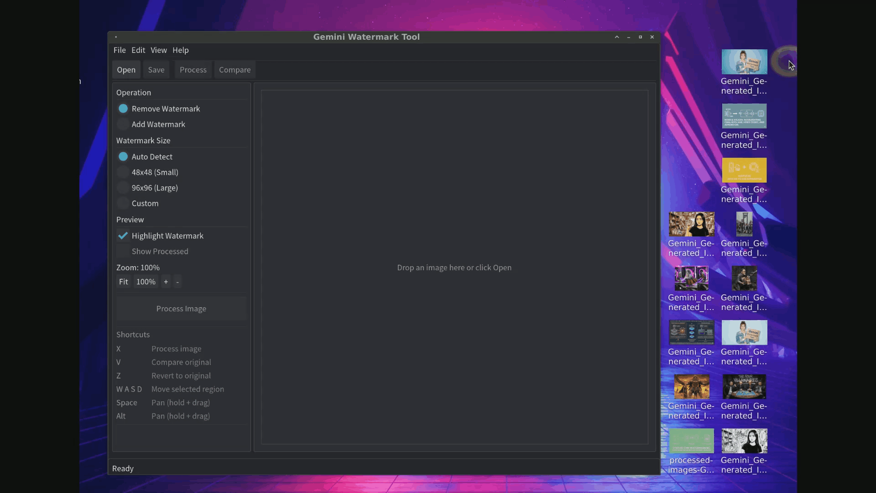Click the Compare toolbar button
The height and width of the screenshot is (493, 876).
[235, 69]
